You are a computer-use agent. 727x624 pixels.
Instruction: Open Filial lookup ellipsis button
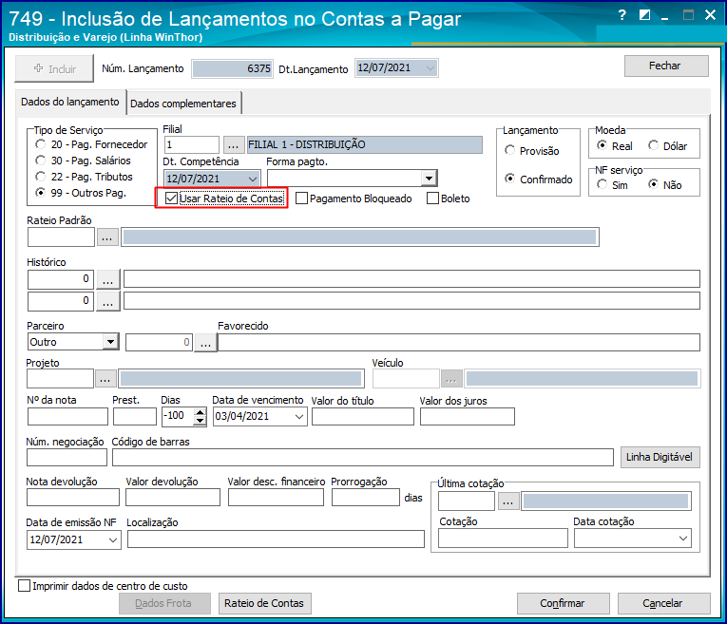tap(233, 145)
